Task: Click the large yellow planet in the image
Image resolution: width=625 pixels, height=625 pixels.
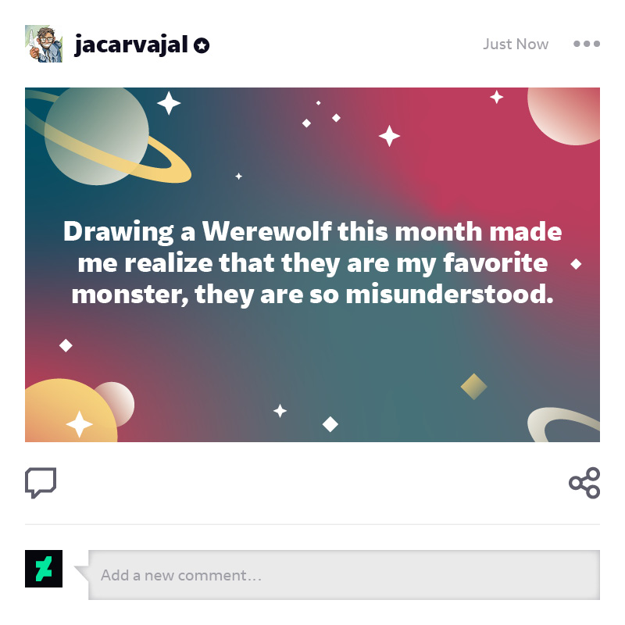Action: [71, 411]
